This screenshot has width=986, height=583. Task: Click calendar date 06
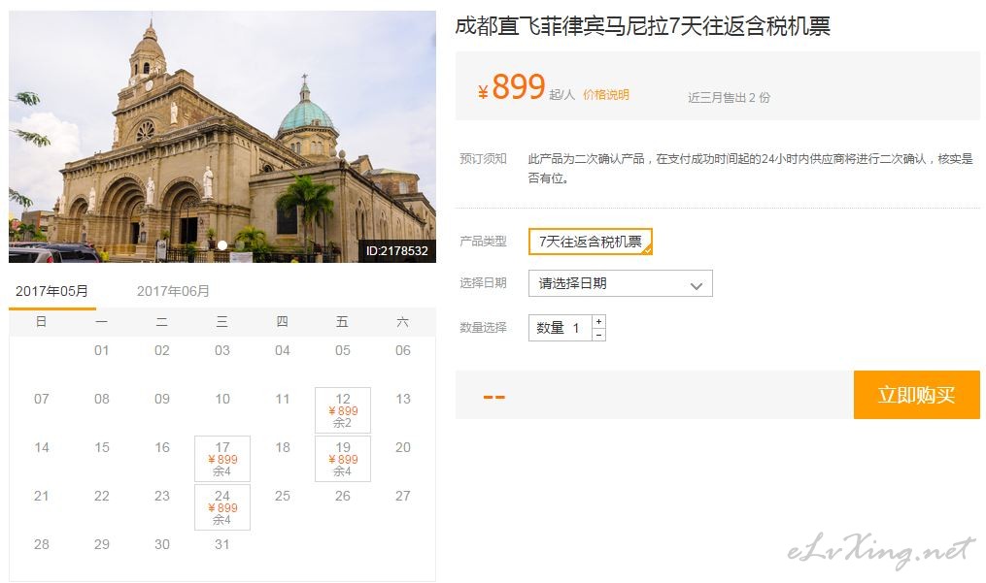pos(403,350)
